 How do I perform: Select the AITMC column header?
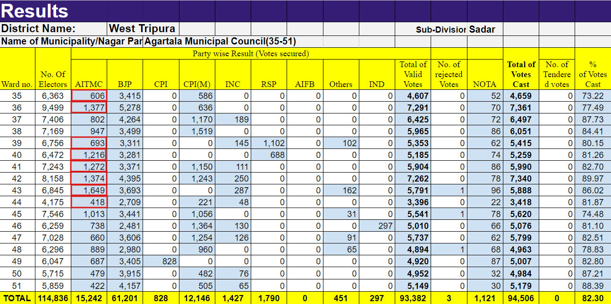89,75
